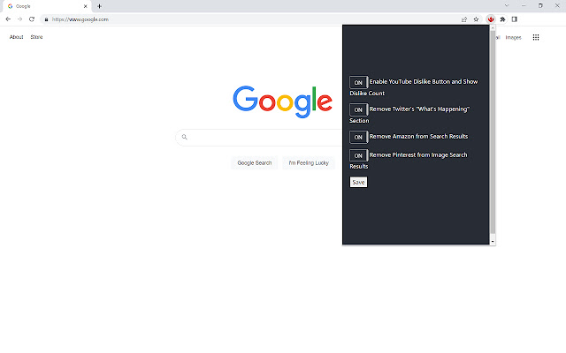The width and height of the screenshot is (566, 353).
Task: Save the extension settings
Action: (x=358, y=183)
